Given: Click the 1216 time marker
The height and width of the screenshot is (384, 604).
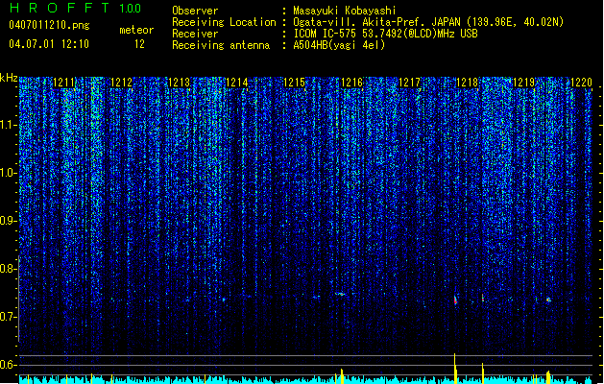Looking at the screenshot, I should [x=351, y=83].
